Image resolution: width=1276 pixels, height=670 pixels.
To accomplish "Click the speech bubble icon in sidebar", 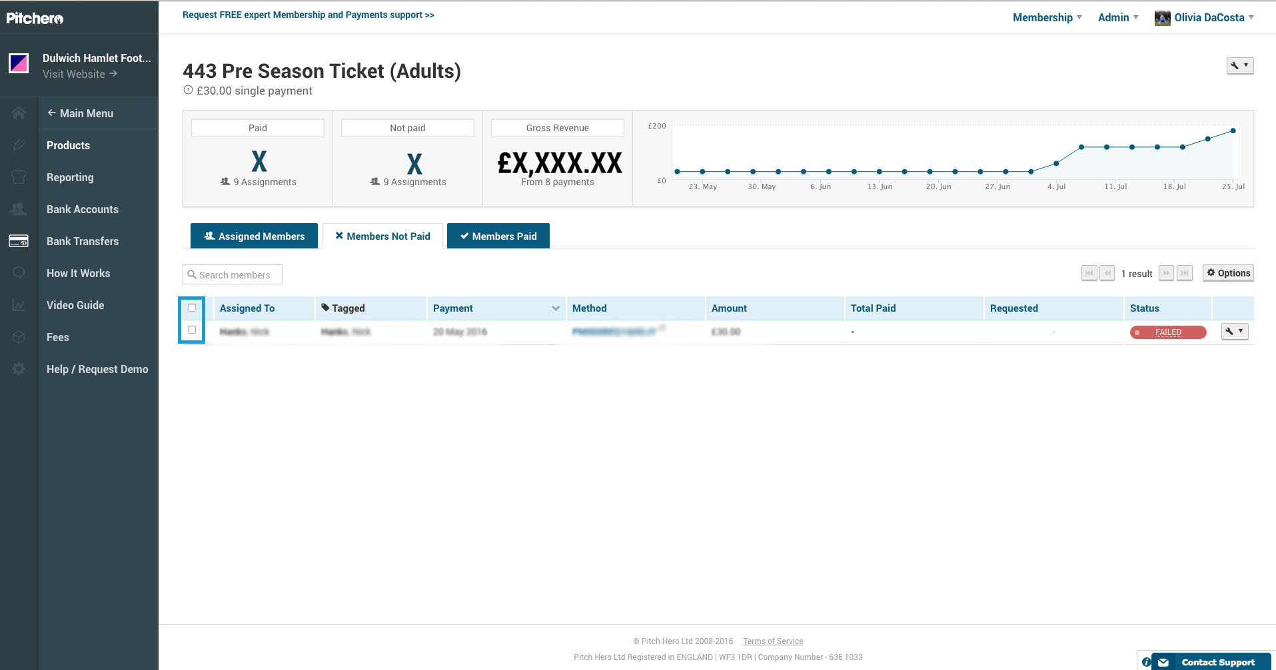I will [19, 273].
